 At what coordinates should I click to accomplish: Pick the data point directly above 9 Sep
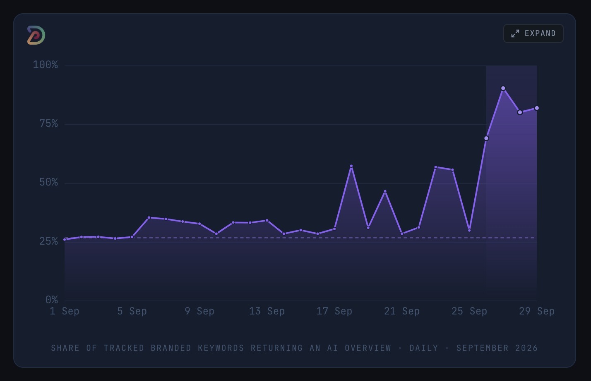click(199, 224)
